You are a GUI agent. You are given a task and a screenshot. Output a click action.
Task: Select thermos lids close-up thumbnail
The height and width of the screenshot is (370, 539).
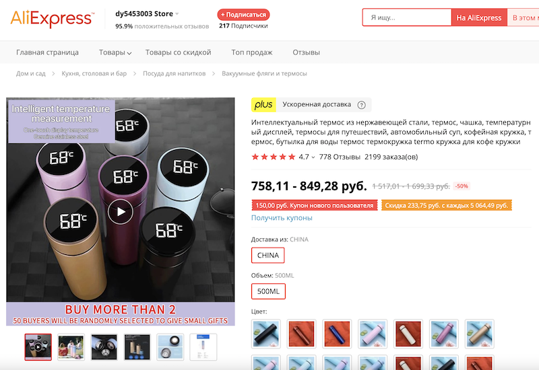pos(104,347)
